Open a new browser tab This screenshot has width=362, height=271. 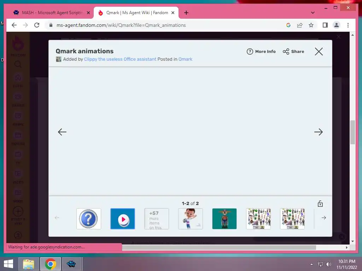click(x=186, y=13)
